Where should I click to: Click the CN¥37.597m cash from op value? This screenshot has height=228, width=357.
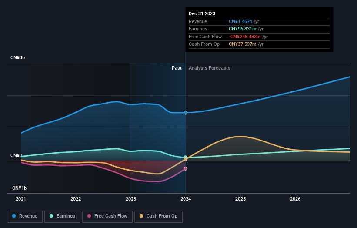click(243, 44)
